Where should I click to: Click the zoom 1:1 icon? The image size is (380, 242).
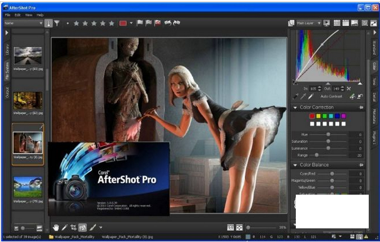coord(230,227)
